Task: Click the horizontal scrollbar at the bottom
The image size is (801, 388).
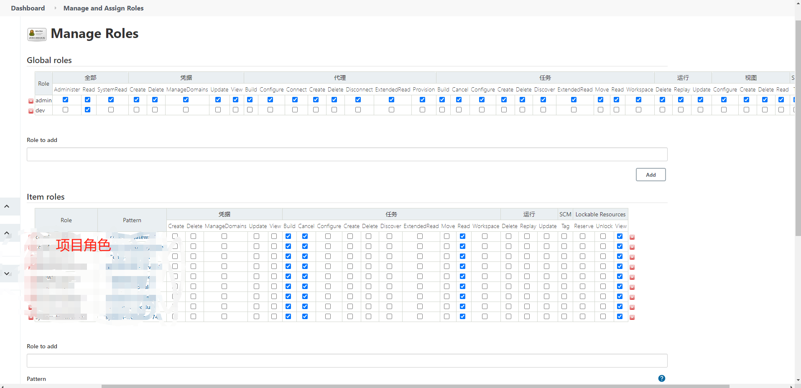Action: tap(415, 386)
